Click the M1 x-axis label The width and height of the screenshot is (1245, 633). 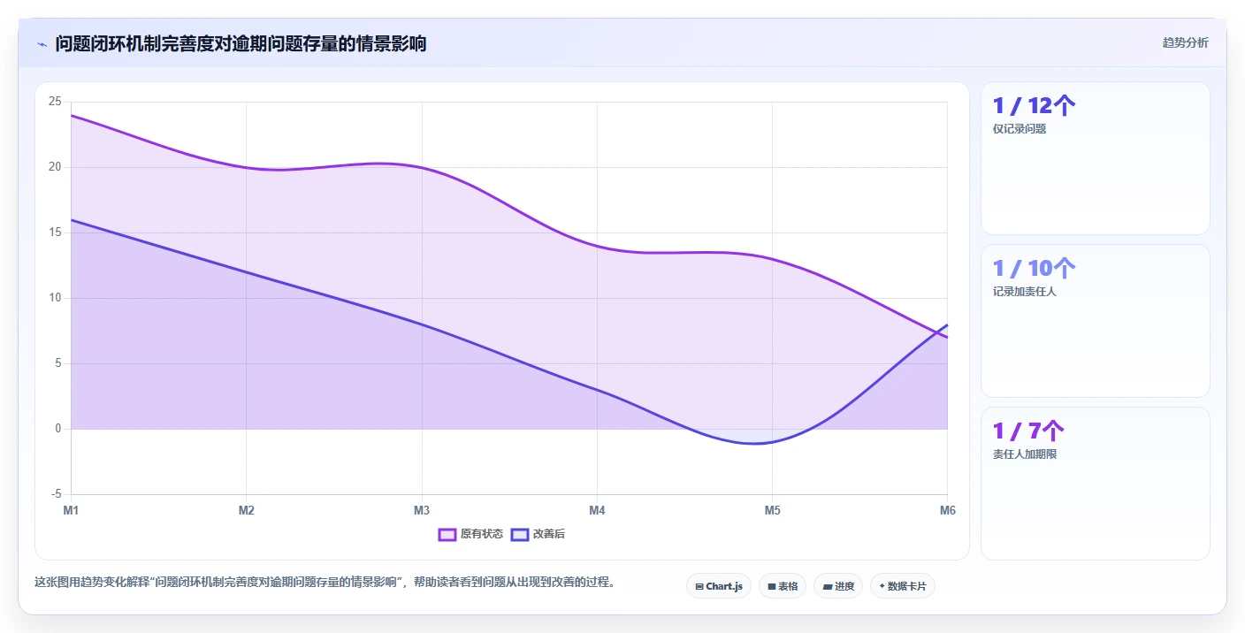[x=71, y=510]
